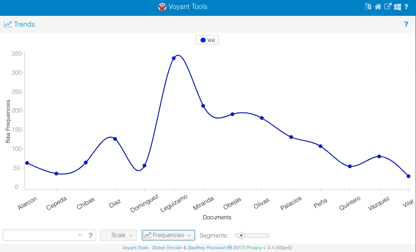Image resolution: width=416 pixels, height=252 pixels.
Task: Click the Creative Commons icon in footer
Action: [x=230, y=247]
